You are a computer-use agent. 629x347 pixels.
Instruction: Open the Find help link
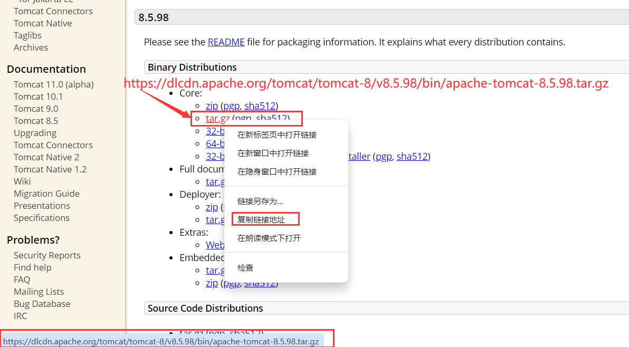(x=33, y=267)
